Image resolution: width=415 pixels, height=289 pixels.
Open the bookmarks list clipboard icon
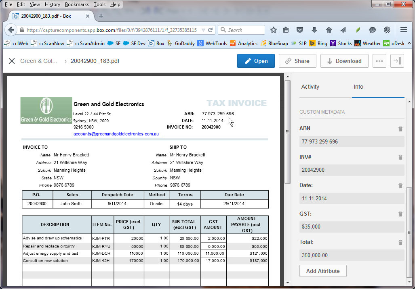286,30
